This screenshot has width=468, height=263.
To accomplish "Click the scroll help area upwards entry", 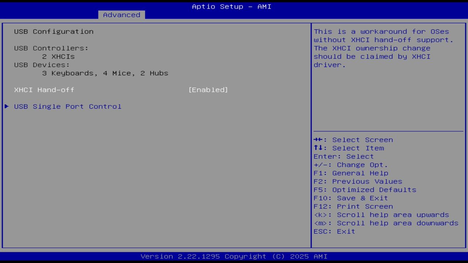I will pyautogui.click(x=381, y=215).
